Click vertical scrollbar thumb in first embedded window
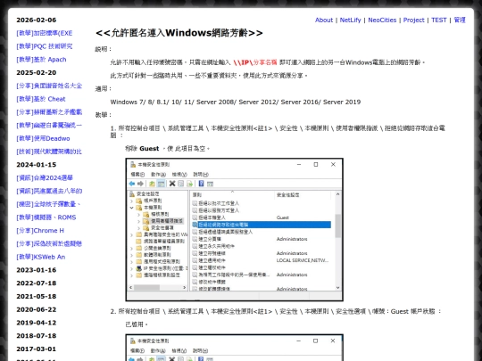This screenshot has height=361, width=482. click(x=337, y=226)
